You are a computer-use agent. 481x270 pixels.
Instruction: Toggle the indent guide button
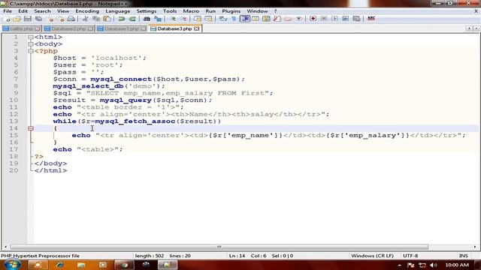point(244,19)
